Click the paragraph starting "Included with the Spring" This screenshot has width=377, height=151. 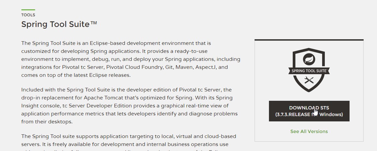coord(129,106)
